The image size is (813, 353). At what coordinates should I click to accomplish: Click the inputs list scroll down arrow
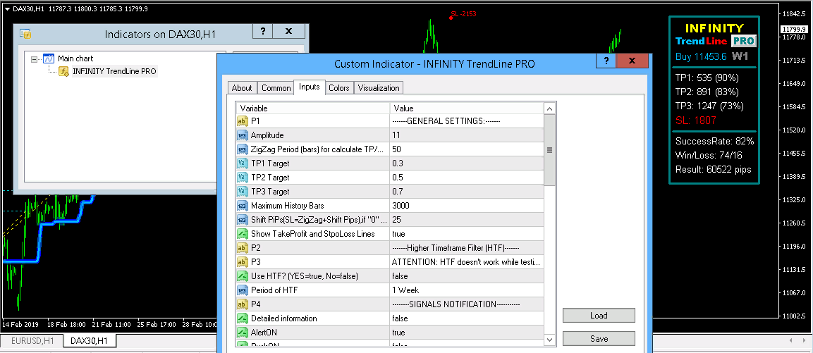[x=549, y=340]
